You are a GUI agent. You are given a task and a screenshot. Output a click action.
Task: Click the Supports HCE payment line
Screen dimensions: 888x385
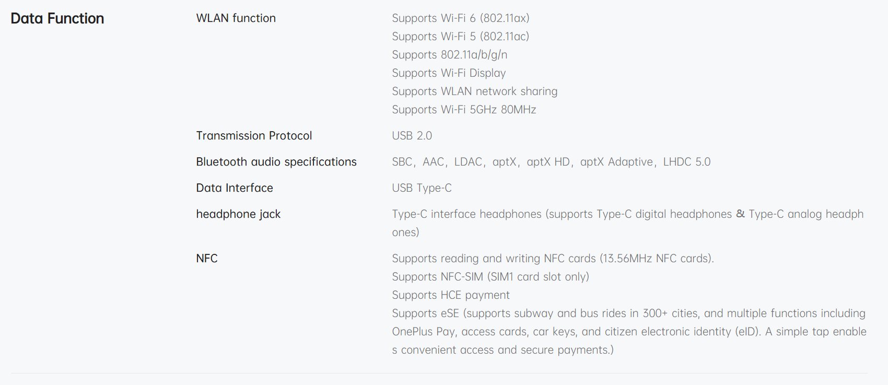point(450,295)
